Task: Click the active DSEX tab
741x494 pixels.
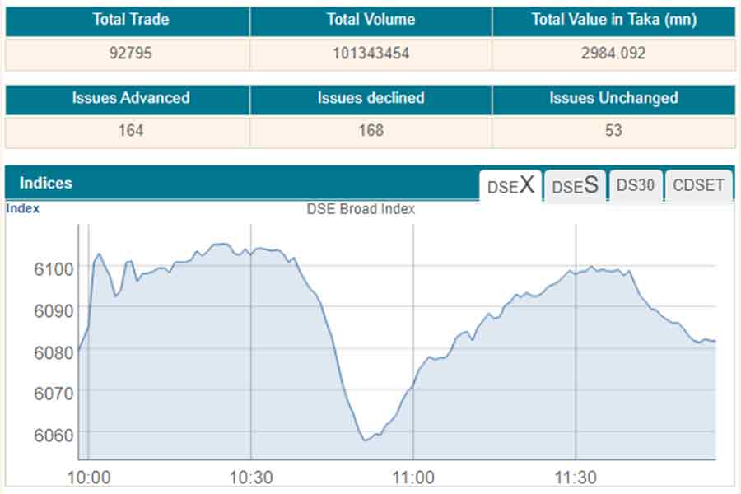Action: tap(510, 186)
